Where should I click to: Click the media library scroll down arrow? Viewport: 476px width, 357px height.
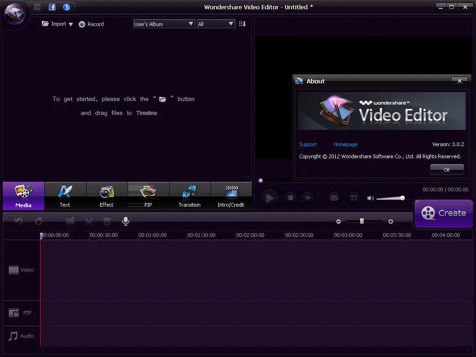coord(248,177)
